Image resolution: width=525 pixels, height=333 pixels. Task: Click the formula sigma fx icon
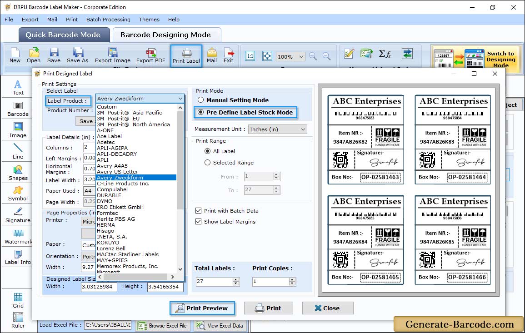coord(385,54)
